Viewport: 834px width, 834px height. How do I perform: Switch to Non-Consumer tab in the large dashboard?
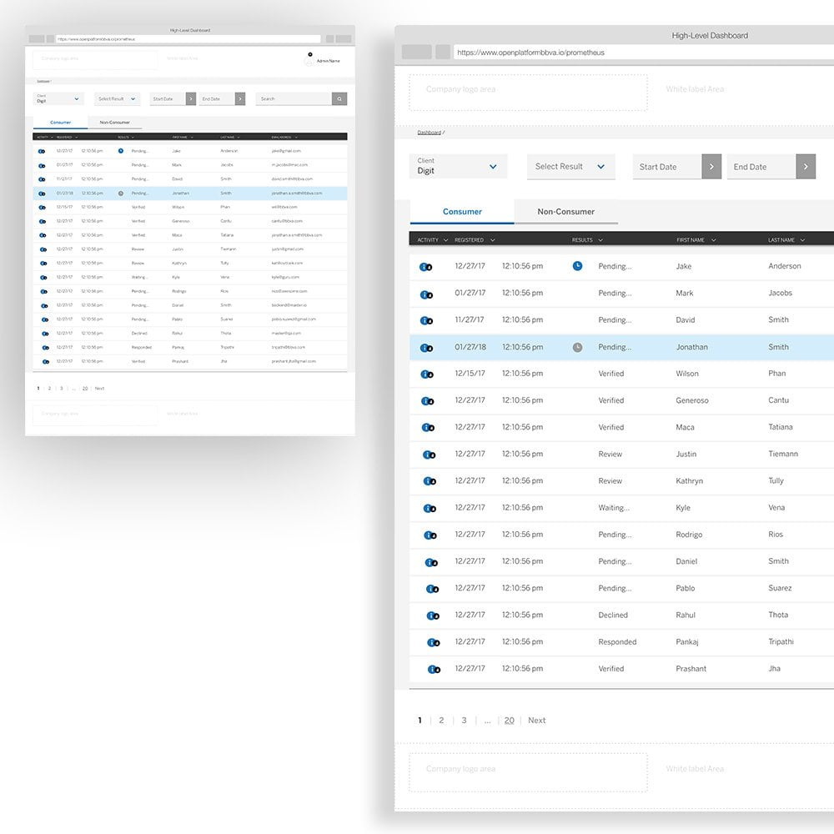pyautogui.click(x=565, y=212)
